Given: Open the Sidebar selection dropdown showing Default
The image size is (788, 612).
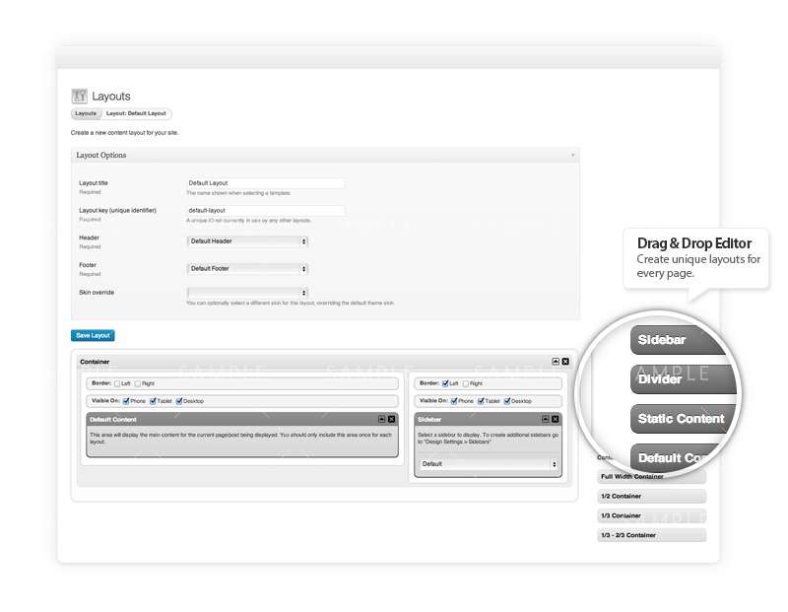Looking at the screenshot, I should coord(489,463).
